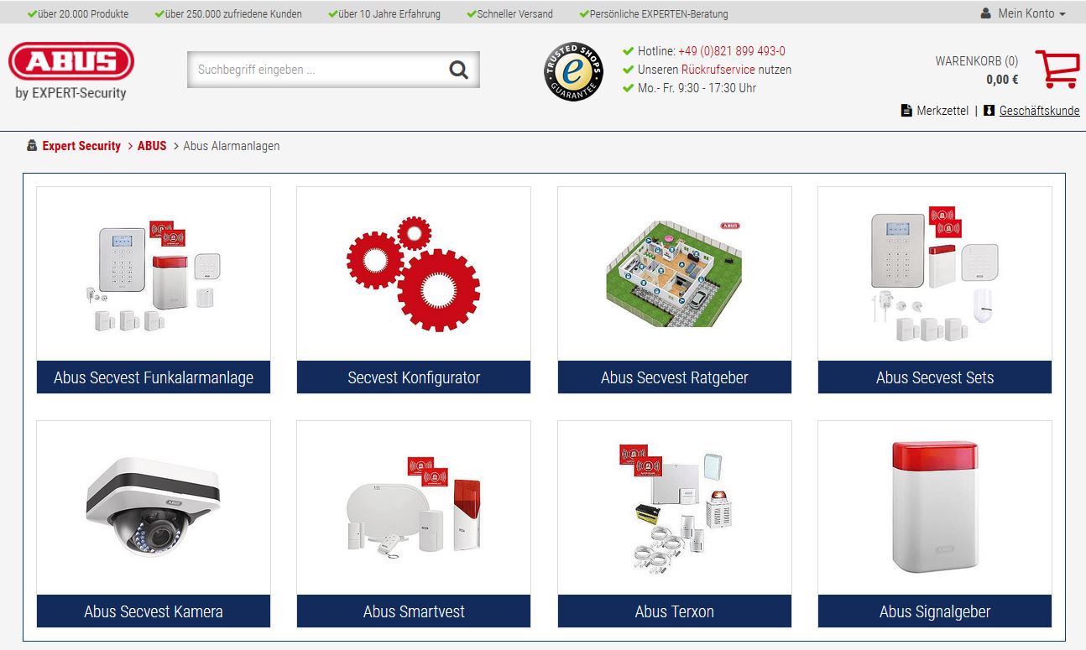Go to ABUS breadcrumb item

[x=152, y=146]
